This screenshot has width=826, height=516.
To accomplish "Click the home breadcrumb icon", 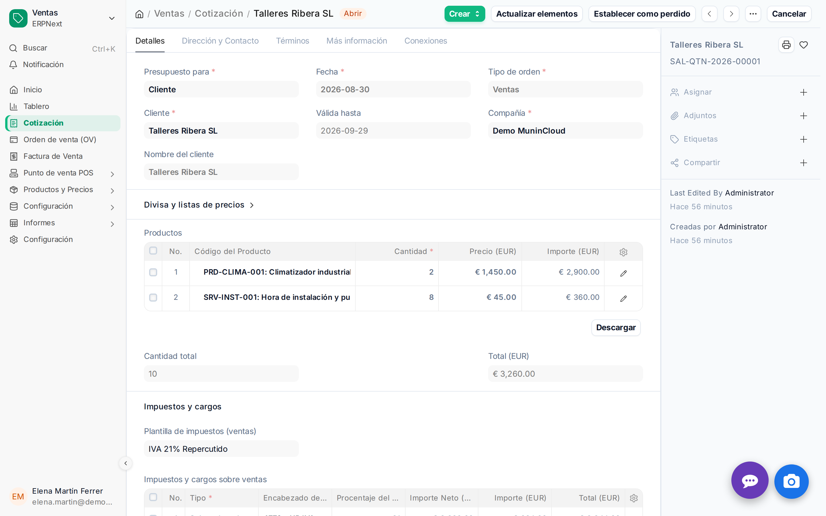I will pos(139,14).
